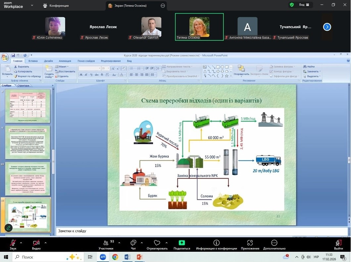Open the Вид view layout dropdown
Screen dimensions: 351x262
pyautogui.click(x=304, y=5)
